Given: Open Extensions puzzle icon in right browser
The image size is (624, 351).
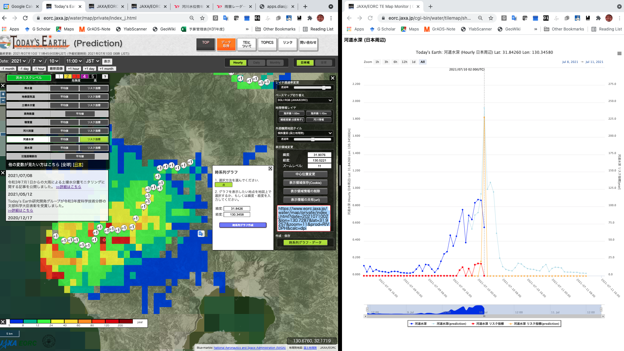Looking at the screenshot, I should tap(598, 18).
